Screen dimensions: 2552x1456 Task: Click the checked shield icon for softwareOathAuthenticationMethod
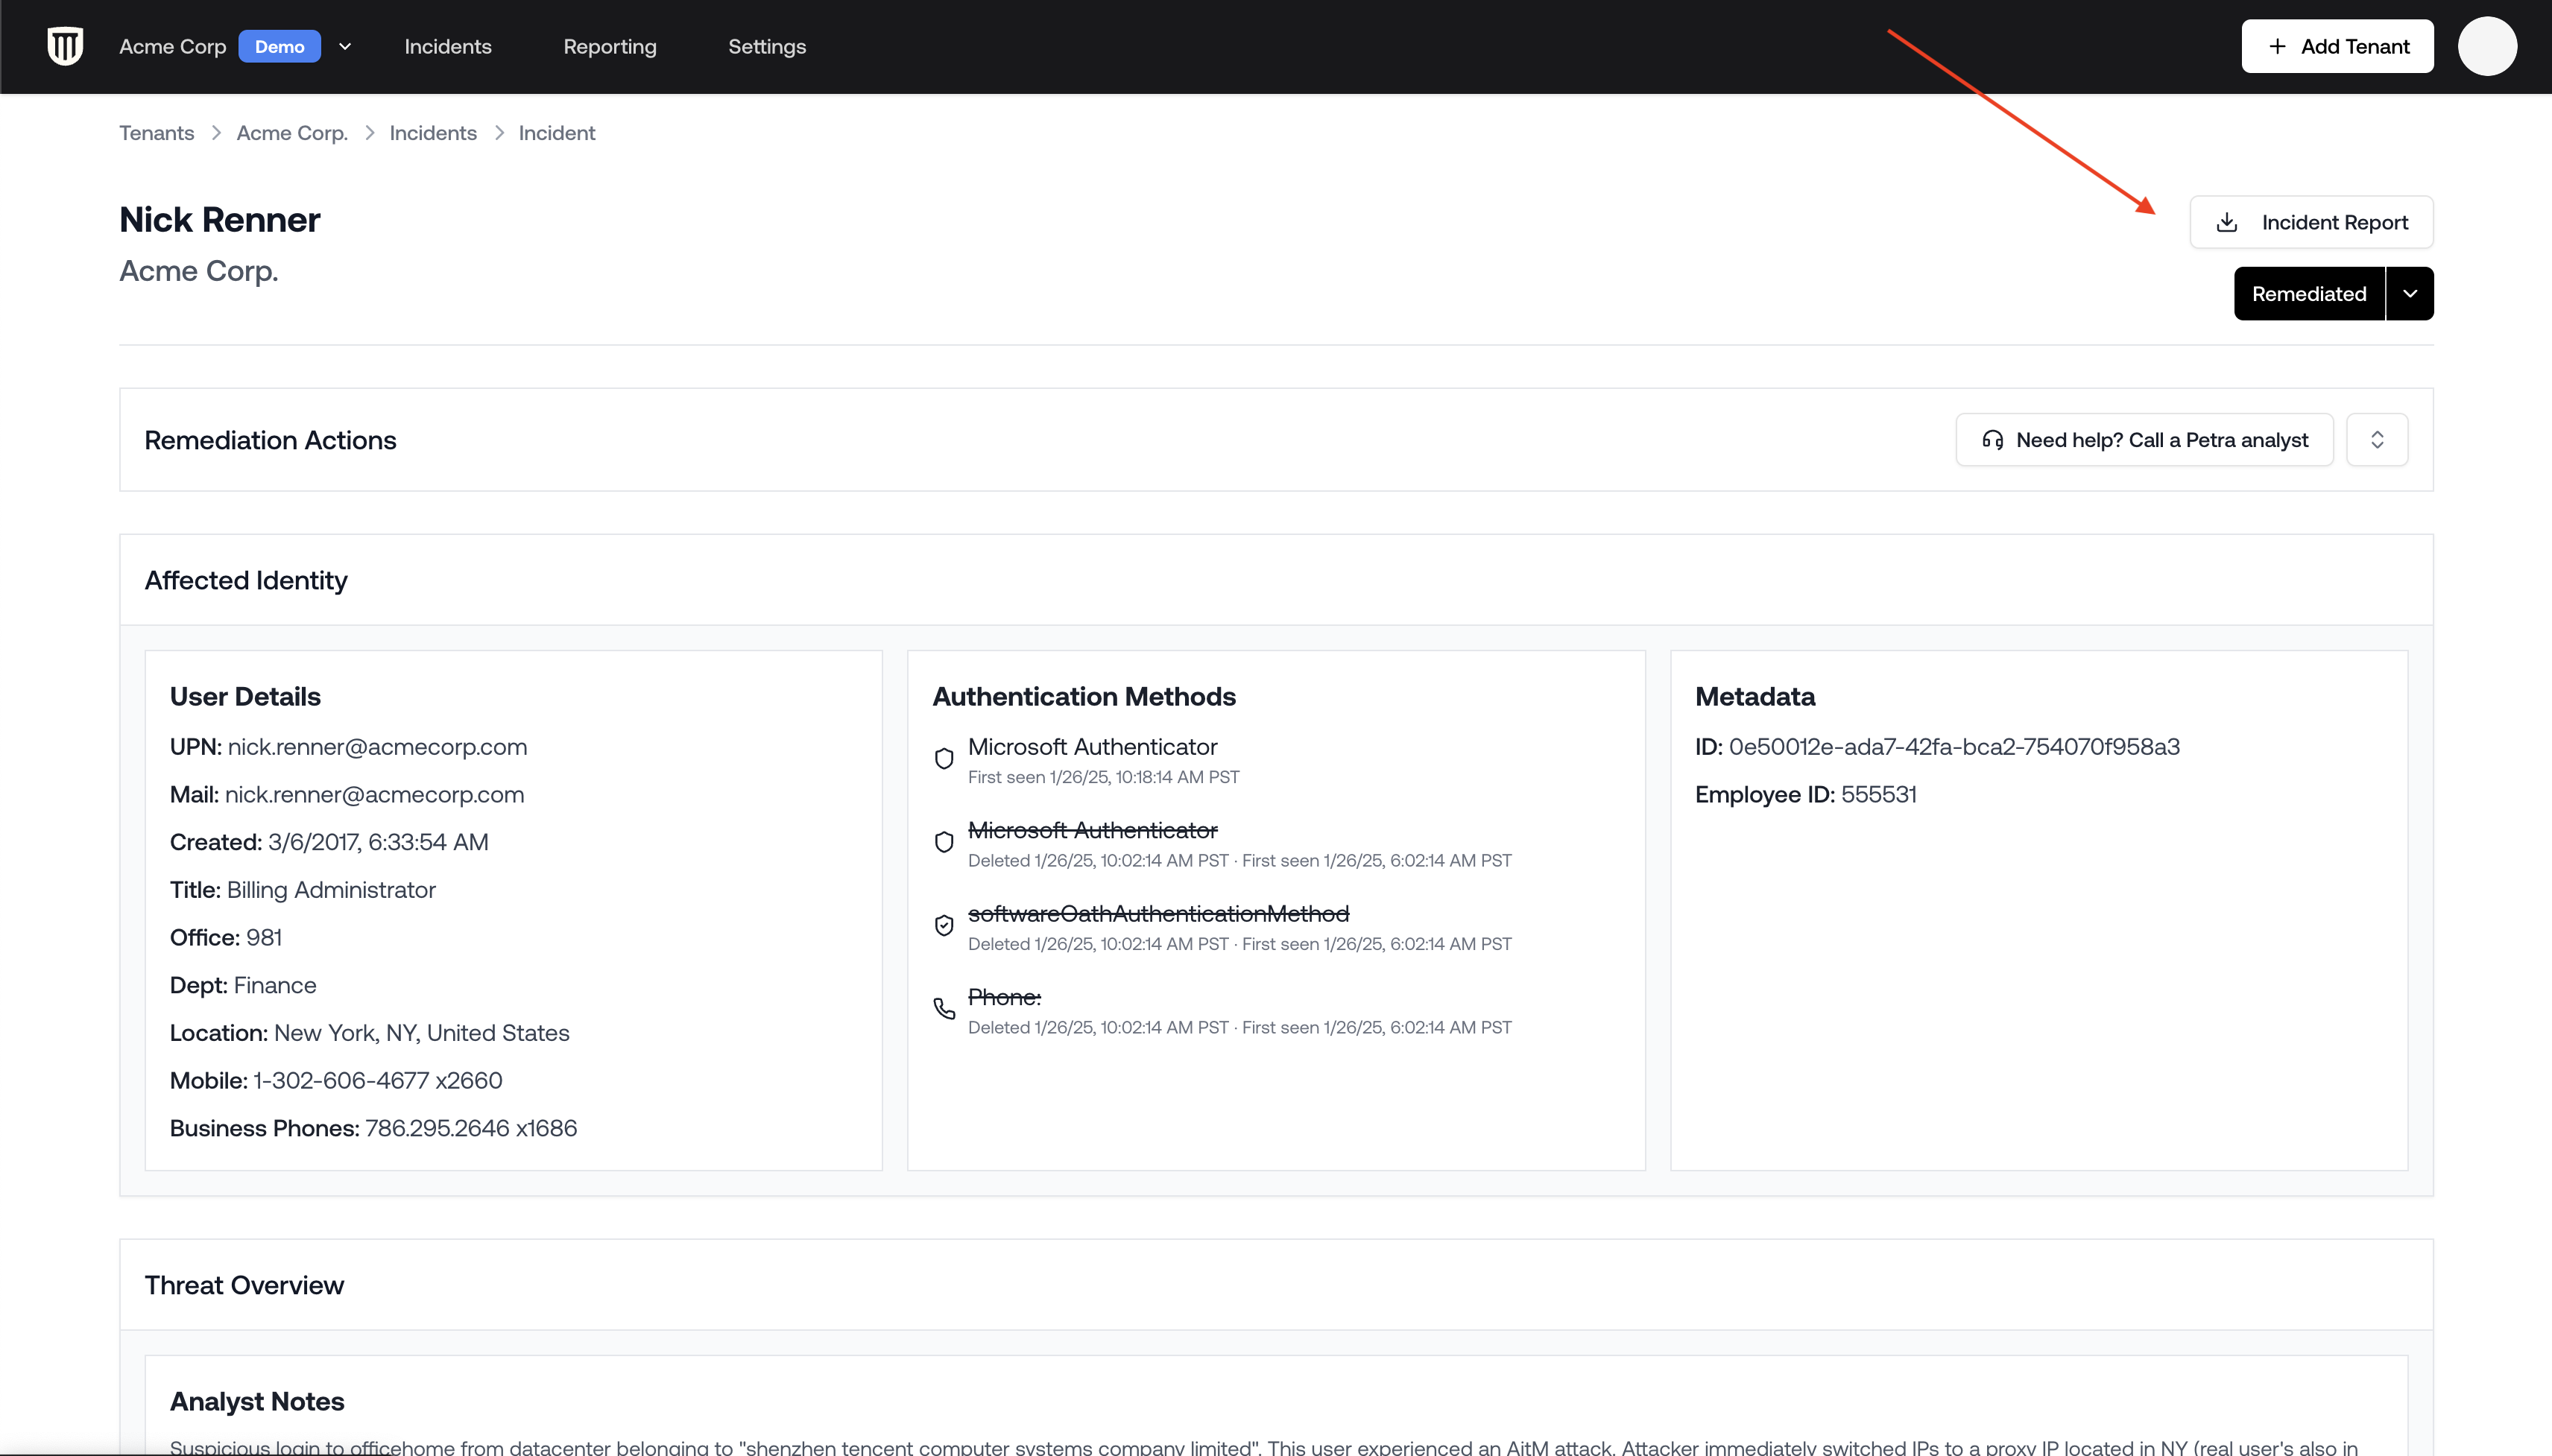click(943, 926)
